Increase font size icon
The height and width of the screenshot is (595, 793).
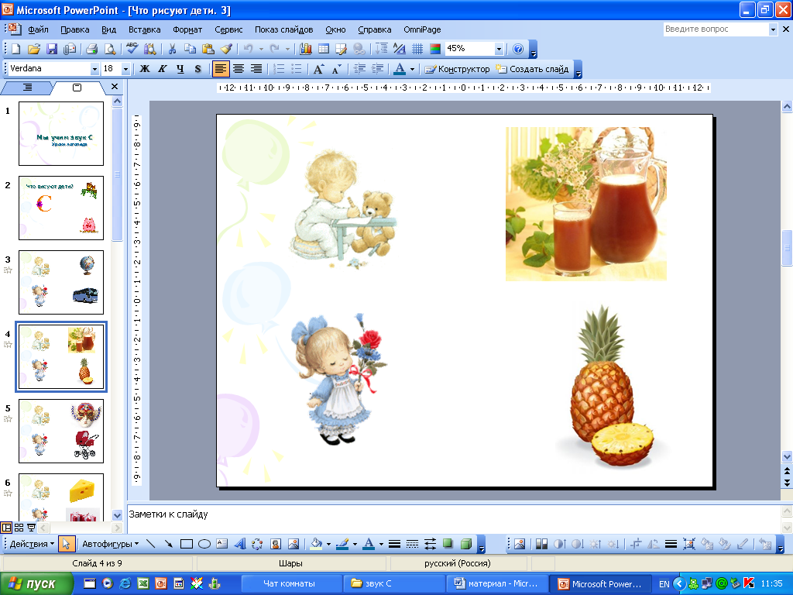tap(318, 69)
